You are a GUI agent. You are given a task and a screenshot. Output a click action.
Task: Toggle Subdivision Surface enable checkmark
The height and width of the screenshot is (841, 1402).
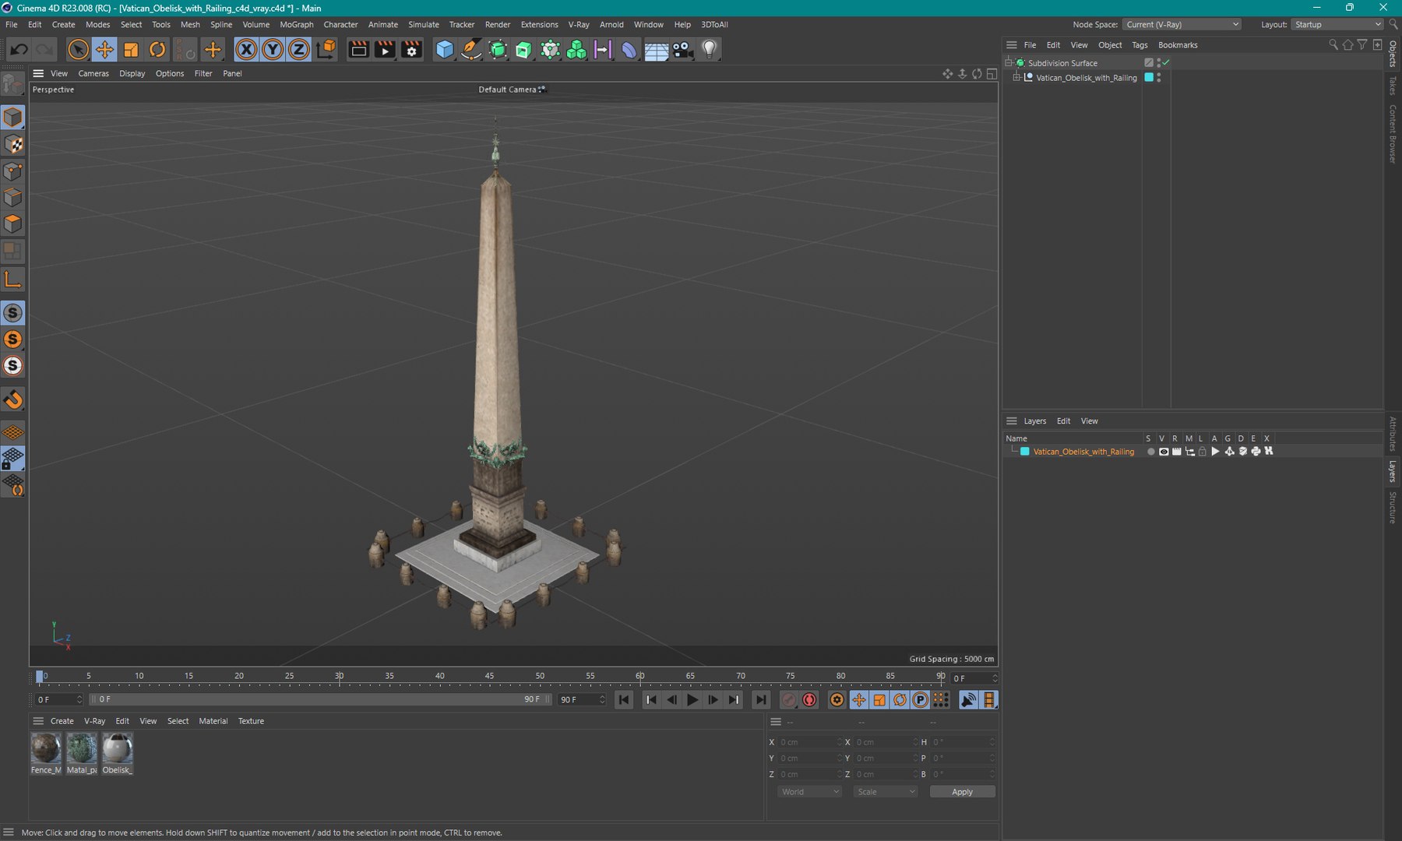point(1166,62)
